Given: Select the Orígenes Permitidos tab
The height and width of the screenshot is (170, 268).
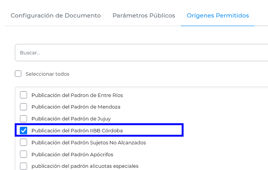Looking at the screenshot, I should [x=218, y=16].
